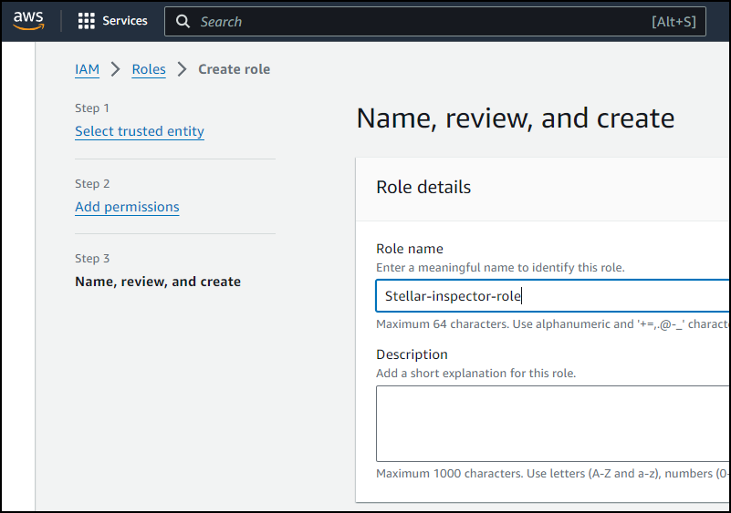The width and height of the screenshot is (731, 513).
Task: Go to the IAM breadcrumb link
Action: 87,69
